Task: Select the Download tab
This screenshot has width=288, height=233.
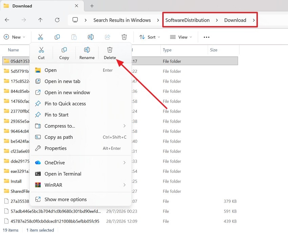Action: tap(42, 6)
